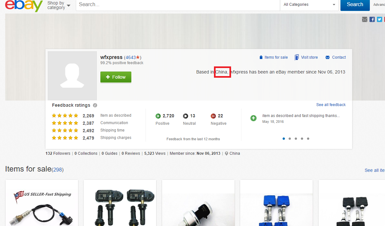385x226 pixels.
Task: Open the blue TPMS sensors item thumbnail
Action: point(276,203)
